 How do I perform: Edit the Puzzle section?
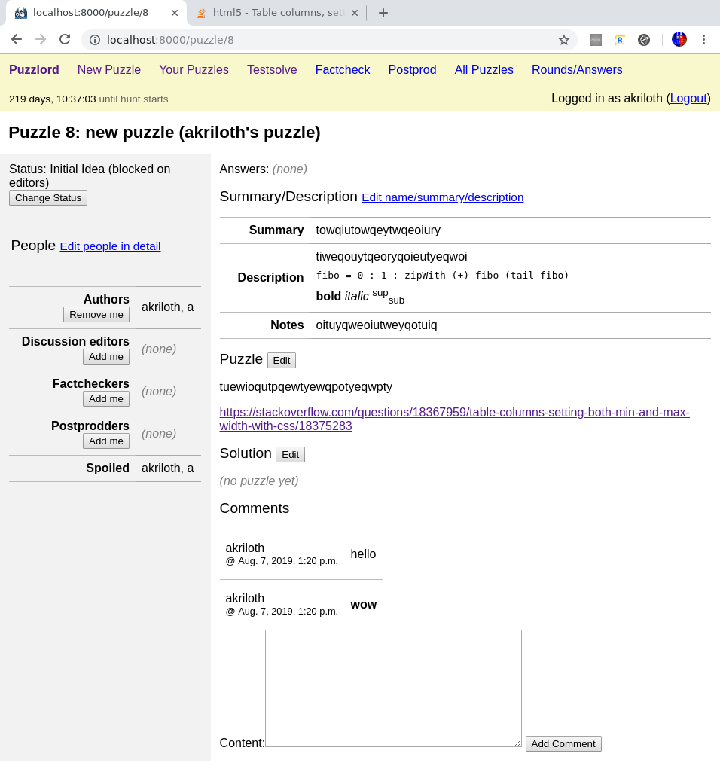tap(282, 361)
